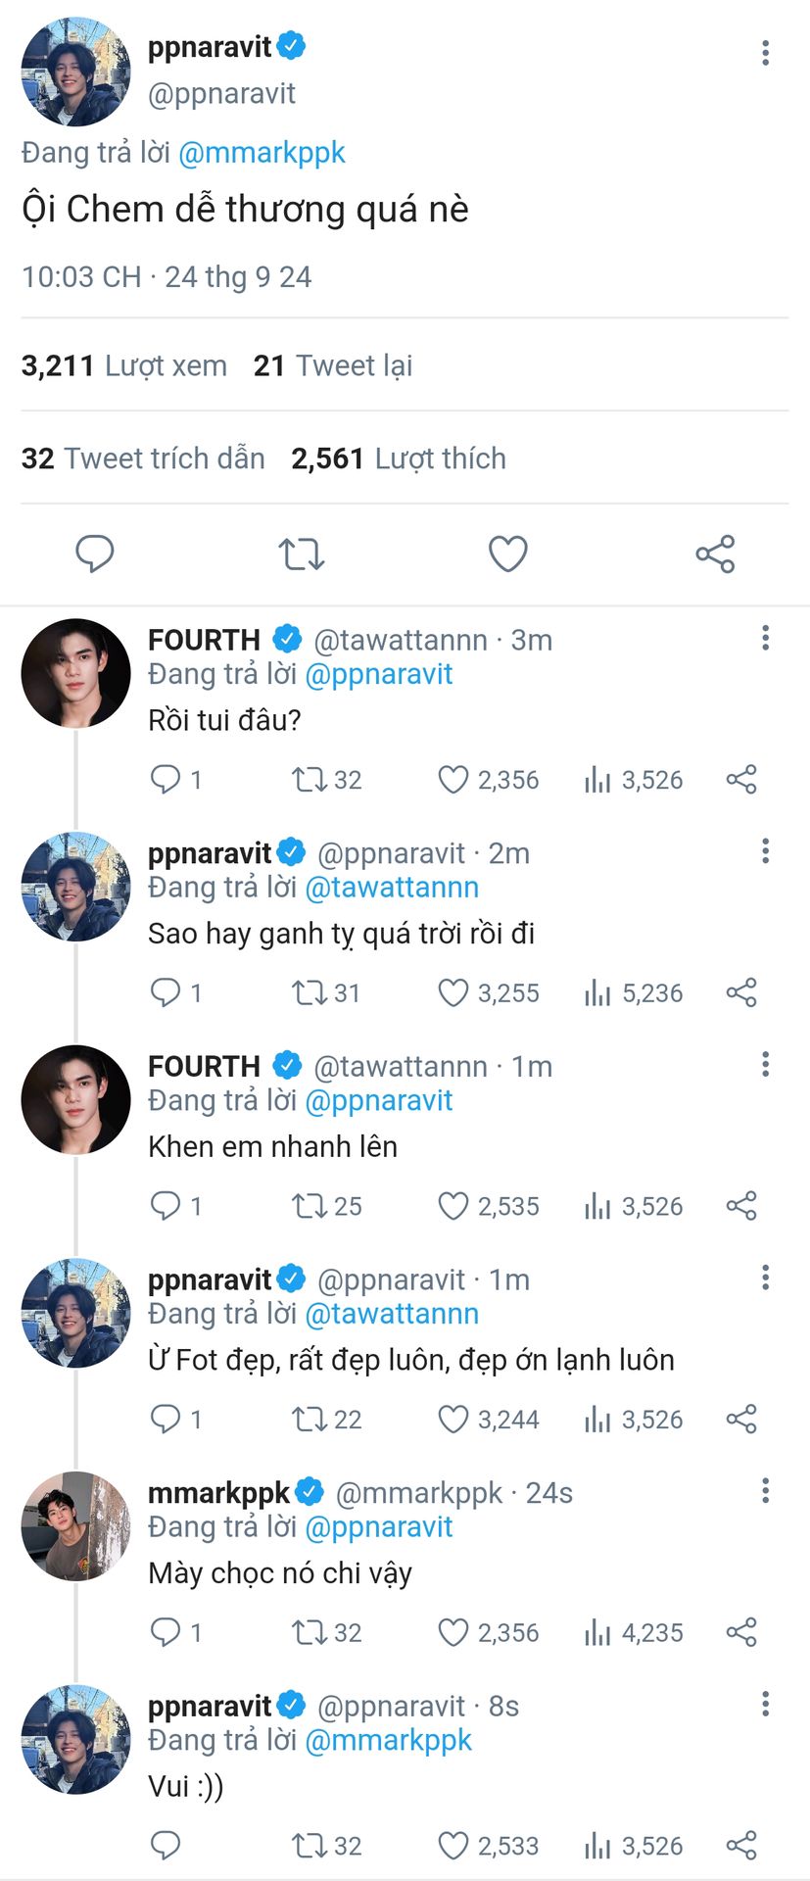
Task: Open the @tawattannn link in 'Sao hay ganh tỵ' reply
Action: [392, 888]
